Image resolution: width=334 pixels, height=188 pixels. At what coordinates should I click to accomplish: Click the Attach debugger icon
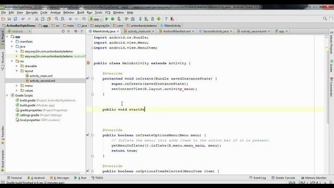(x=119, y=19)
